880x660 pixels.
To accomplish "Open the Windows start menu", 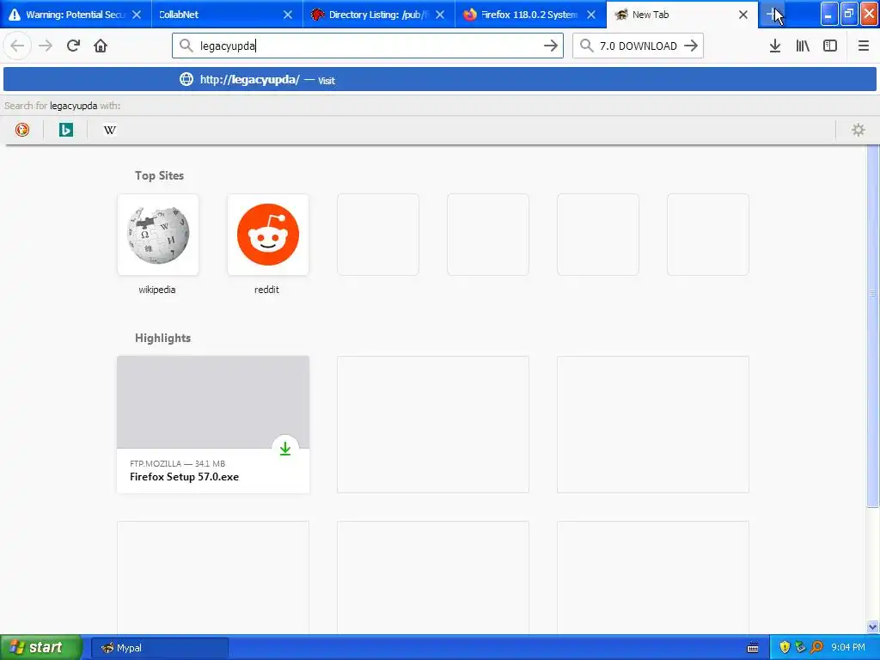I will pos(40,648).
